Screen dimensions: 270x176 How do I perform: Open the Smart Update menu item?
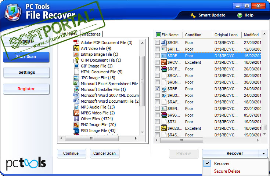208,15
